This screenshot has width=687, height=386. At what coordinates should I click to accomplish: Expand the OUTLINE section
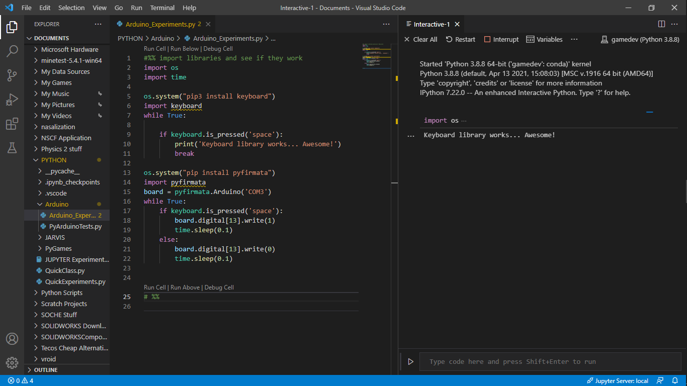point(45,369)
